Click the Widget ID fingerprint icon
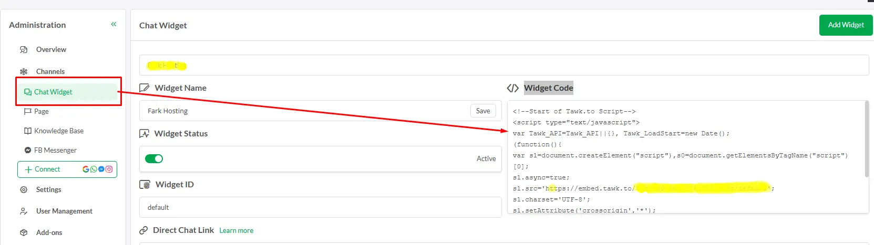Image resolution: width=874 pixels, height=245 pixels. point(145,185)
